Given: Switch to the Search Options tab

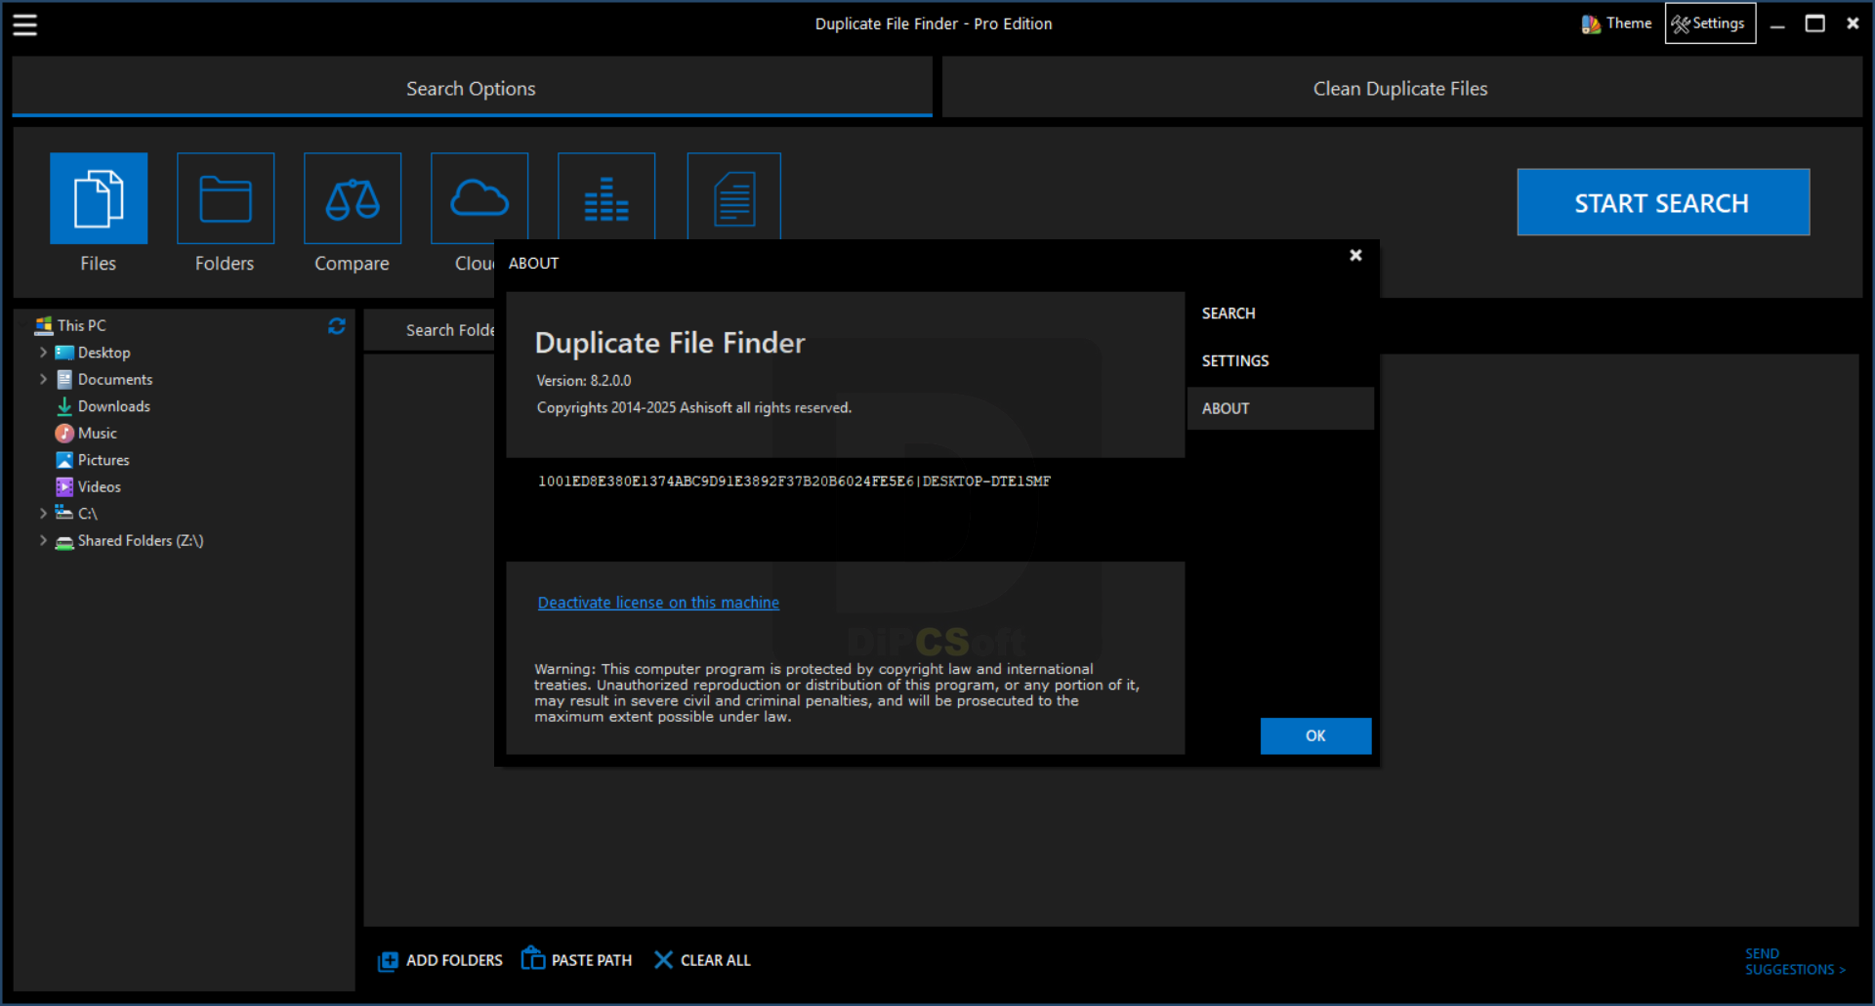Looking at the screenshot, I should click(472, 88).
